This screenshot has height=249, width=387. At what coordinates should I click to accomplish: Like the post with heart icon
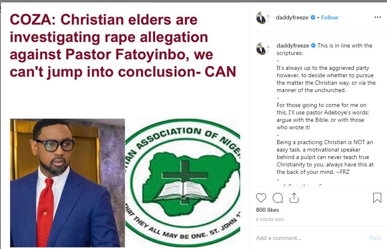[x=261, y=198]
